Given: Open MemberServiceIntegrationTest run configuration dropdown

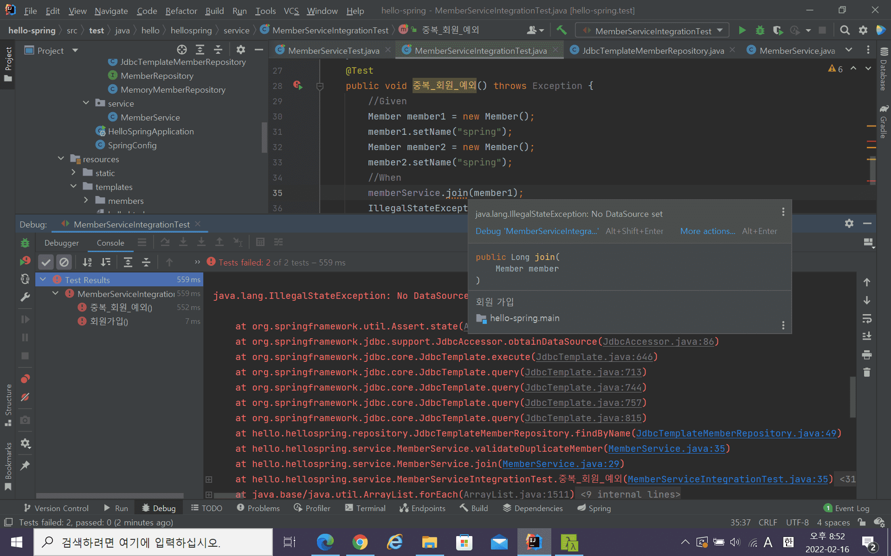Looking at the screenshot, I should [x=652, y=31].
